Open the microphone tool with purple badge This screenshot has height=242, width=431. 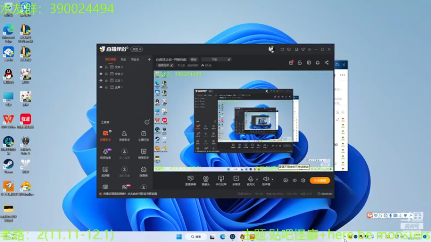106,154
